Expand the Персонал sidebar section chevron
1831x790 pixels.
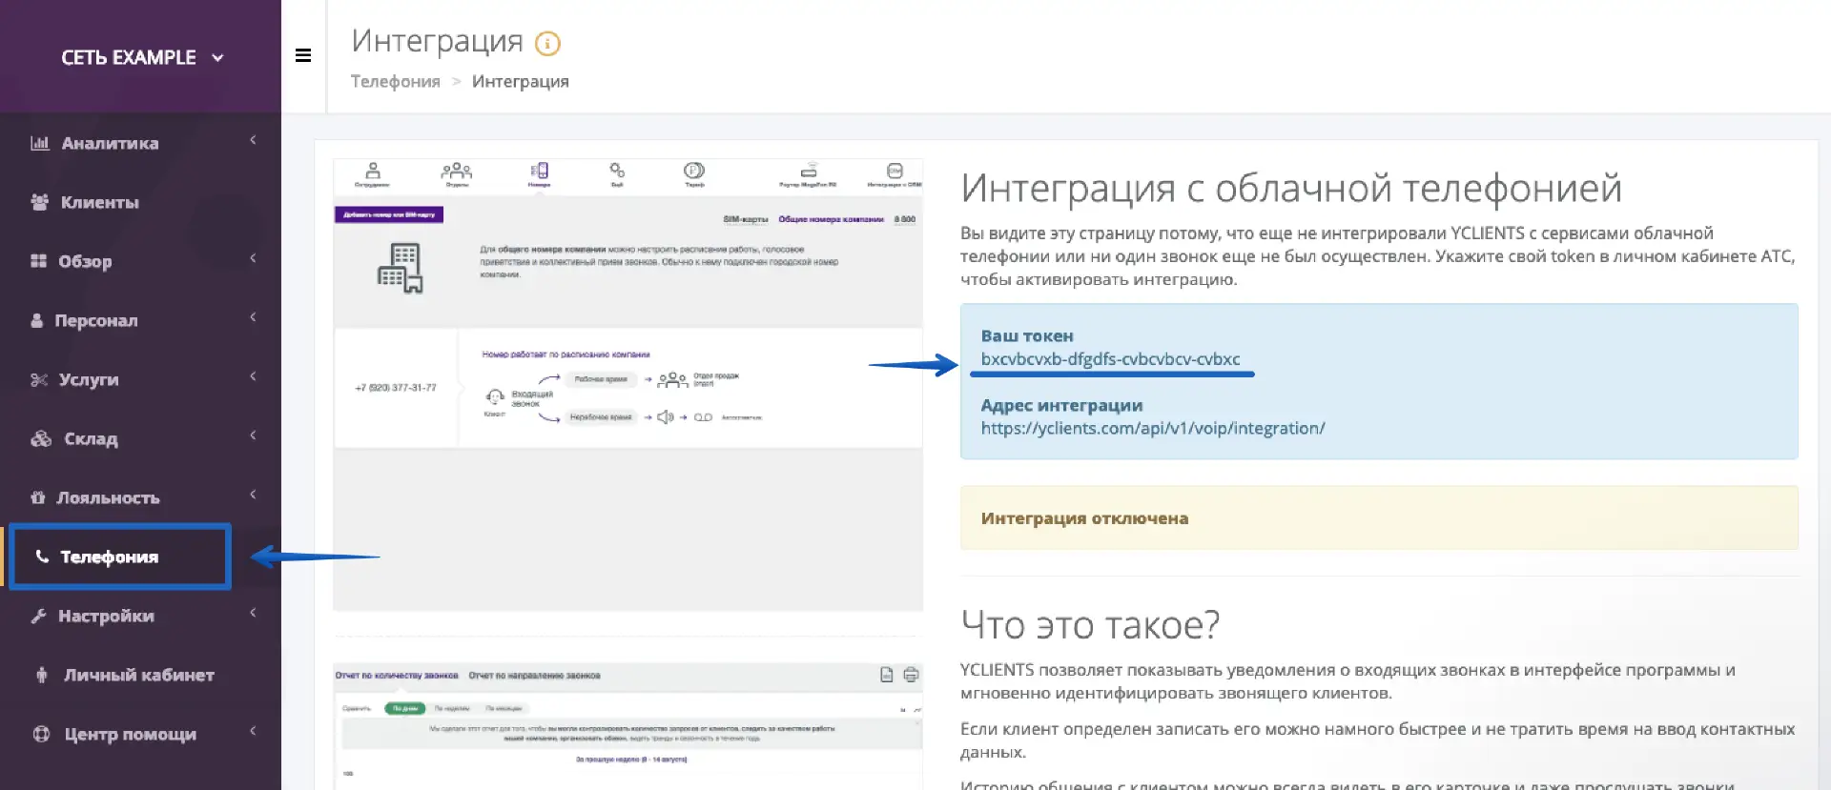pos(253,317)
